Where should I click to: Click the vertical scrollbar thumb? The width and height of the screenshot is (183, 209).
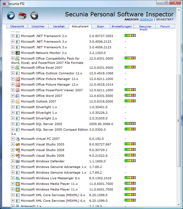(x=178, y=121)
